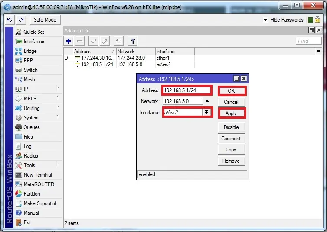Image resolution: width=327 pixels, height=232 pixels.
Task: Open Interfaces menu item
Action: [38, 42]
